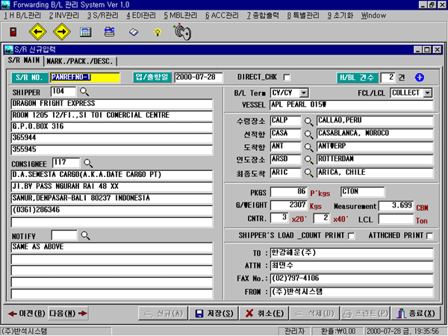Click the FAX No. field
Image resolution: width=448 pixels, height=336 pixels.
click(352, 279)
